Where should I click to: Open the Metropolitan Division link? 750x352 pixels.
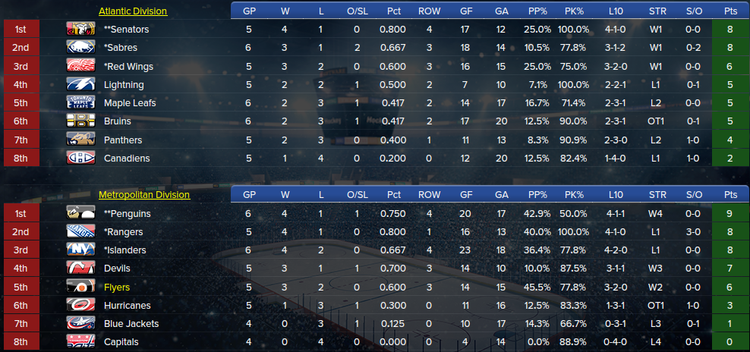coord(144,195)
